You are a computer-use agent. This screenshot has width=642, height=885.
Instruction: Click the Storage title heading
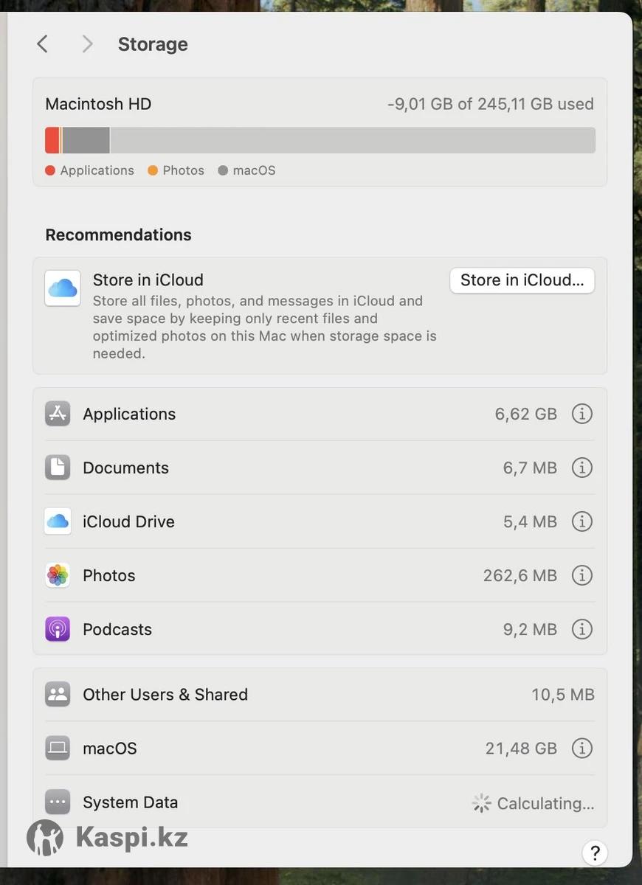(x=153, y=44)
